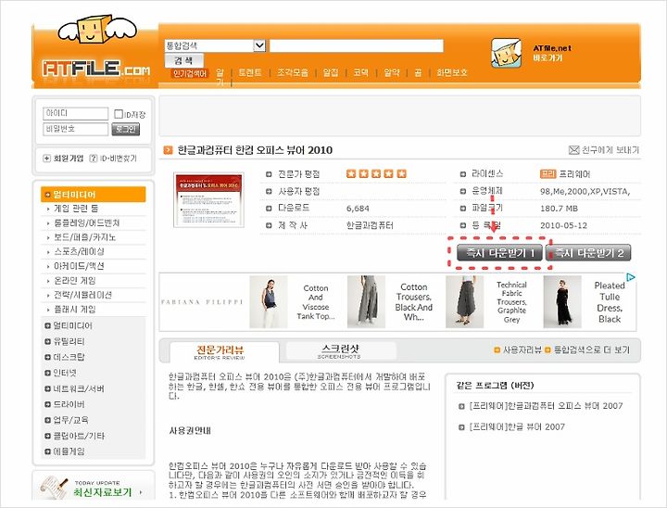Open the 통합검색 dropdown

[215, 45]
